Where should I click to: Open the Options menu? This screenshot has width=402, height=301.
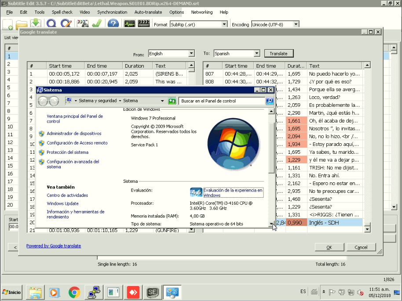point(176,12)
